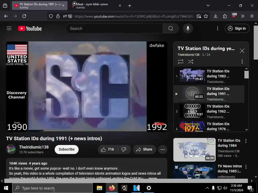258x193 pixels.
Task: Open the Firefox downloads panel
Action: click(216, 16)
